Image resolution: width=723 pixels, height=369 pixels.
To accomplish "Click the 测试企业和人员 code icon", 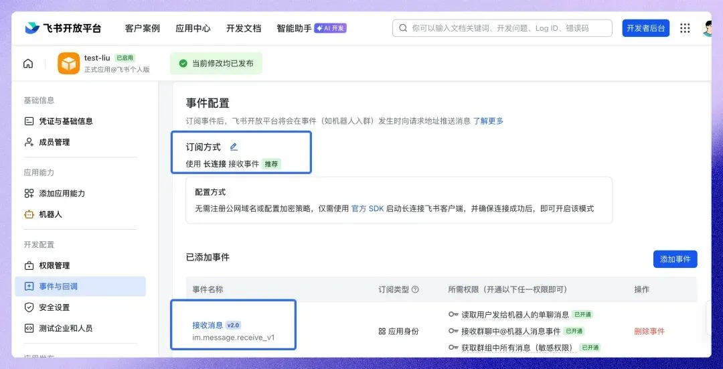I will [29, 328].
